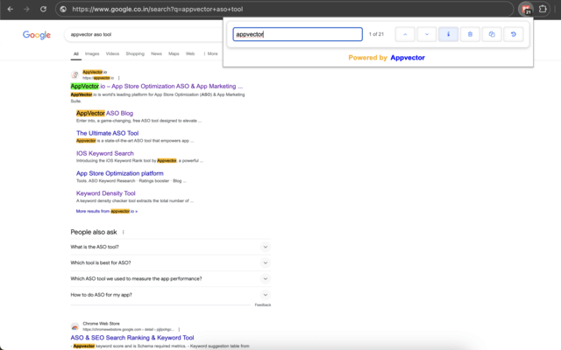Switch to the Web tab
The height and width of the screenshot is (350, 561).
tap(190, 53)
